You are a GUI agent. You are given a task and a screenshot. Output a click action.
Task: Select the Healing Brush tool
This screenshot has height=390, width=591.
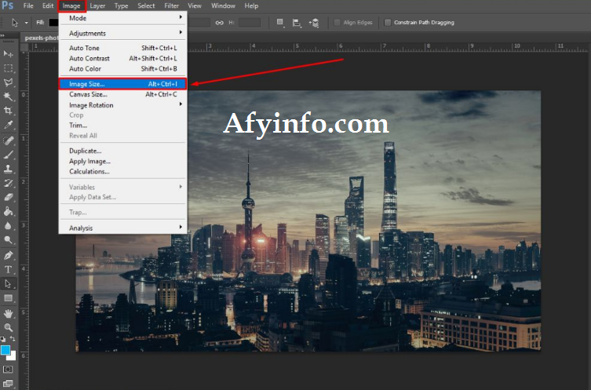pyautogui.click(x=9, y=140)
